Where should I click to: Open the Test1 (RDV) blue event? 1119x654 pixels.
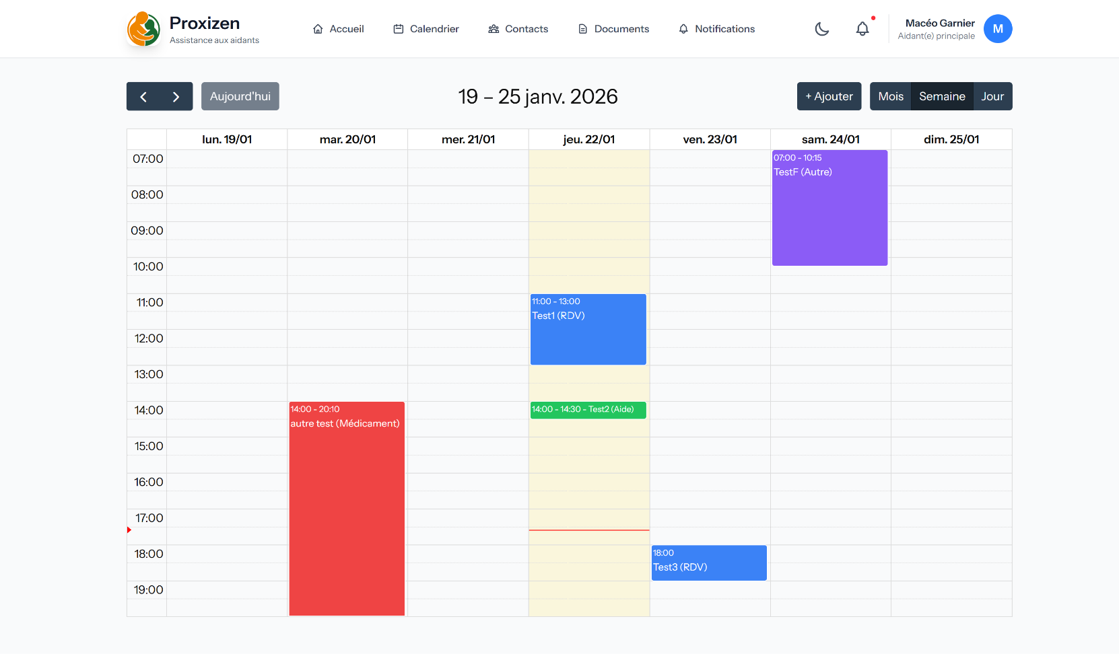[588, 330]
